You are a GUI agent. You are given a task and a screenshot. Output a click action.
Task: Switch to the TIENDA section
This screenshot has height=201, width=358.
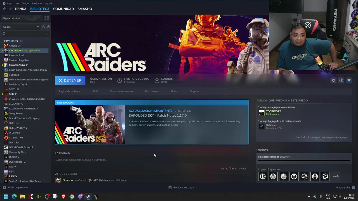(20, 9)
